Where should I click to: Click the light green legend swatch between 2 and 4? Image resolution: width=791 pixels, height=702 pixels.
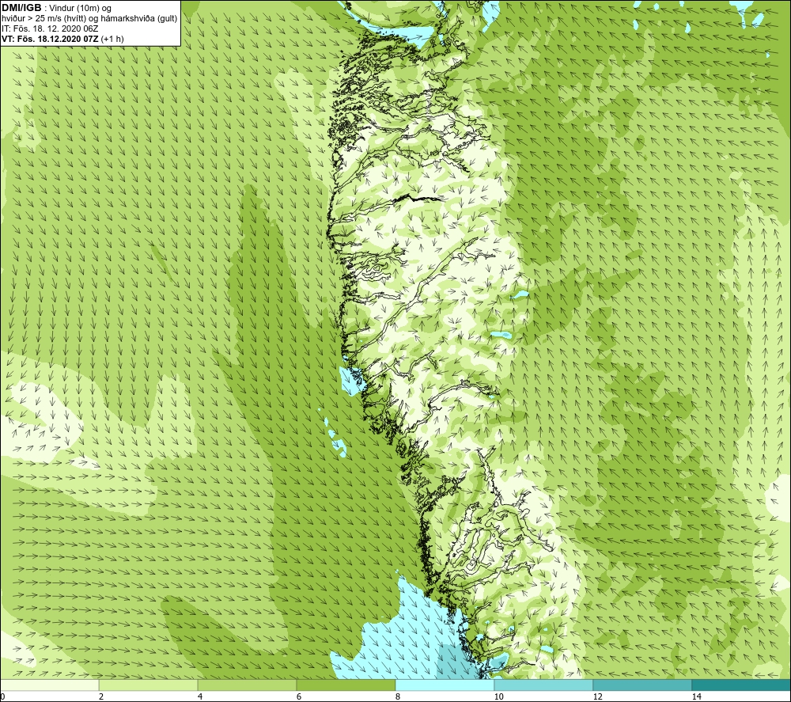pyautogui.click(x=149, y=685)
